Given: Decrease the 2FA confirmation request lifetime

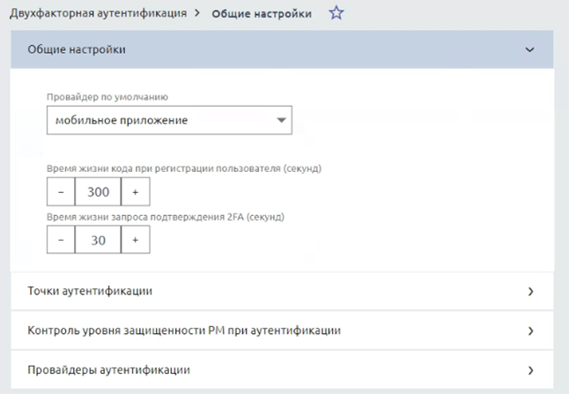Looking at the screenshot, I should pyautogui.click(x=61, y=240).
